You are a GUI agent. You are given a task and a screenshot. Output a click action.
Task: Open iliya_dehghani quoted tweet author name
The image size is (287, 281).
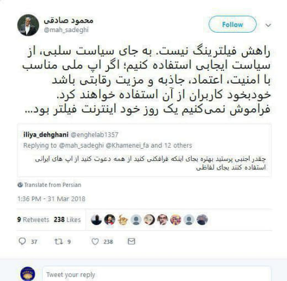(x=46, y=135)
